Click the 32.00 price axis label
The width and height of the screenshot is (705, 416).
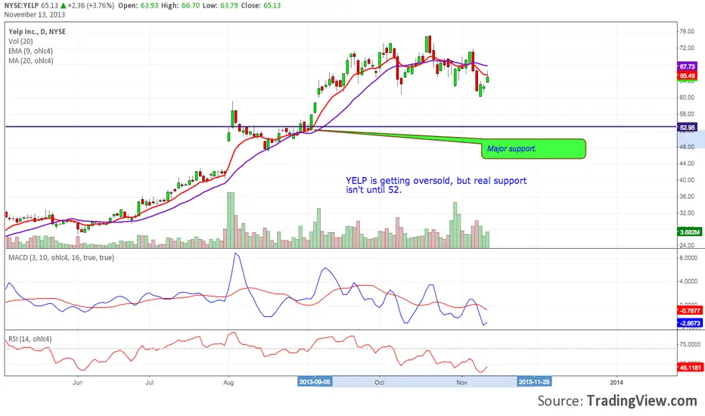coord(687,213)
